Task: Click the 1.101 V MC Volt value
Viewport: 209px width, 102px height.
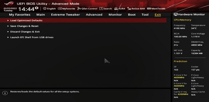Action: coord(178,53)
